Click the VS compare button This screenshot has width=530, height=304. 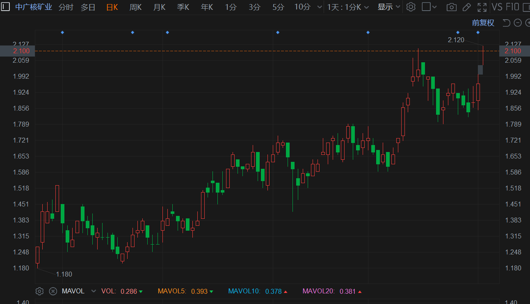click(496, 7)
